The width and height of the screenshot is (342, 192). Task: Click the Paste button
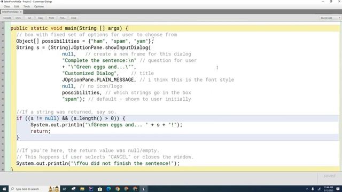(x=51, y=18)
